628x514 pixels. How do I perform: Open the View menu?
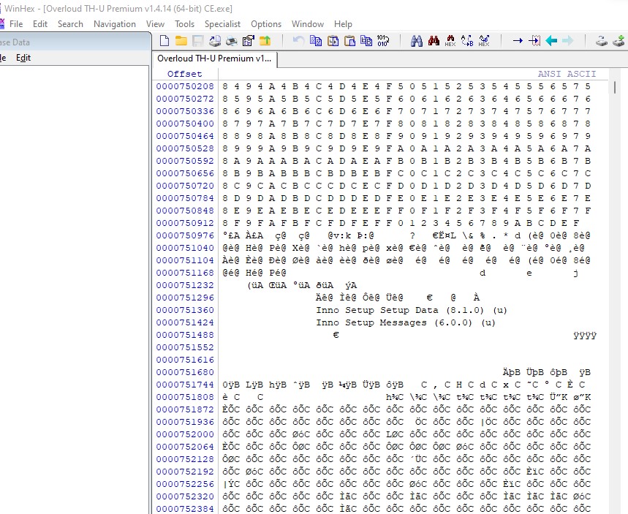[x=155, y=24]
